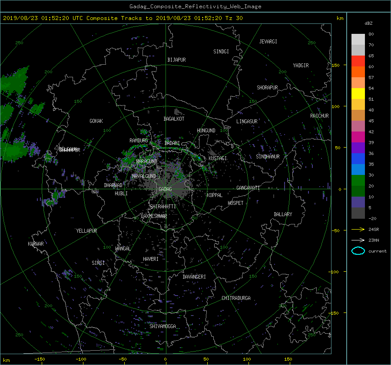Click the DAVANGERI city label
Screen dimensions: 391x365
(x=194, y=277)
